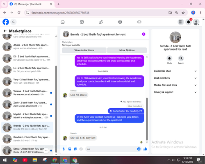Show hidden system tray icons chevron
Image resolution: width=205 pixels, height=164 pixels.
click(x=169, y=160)
